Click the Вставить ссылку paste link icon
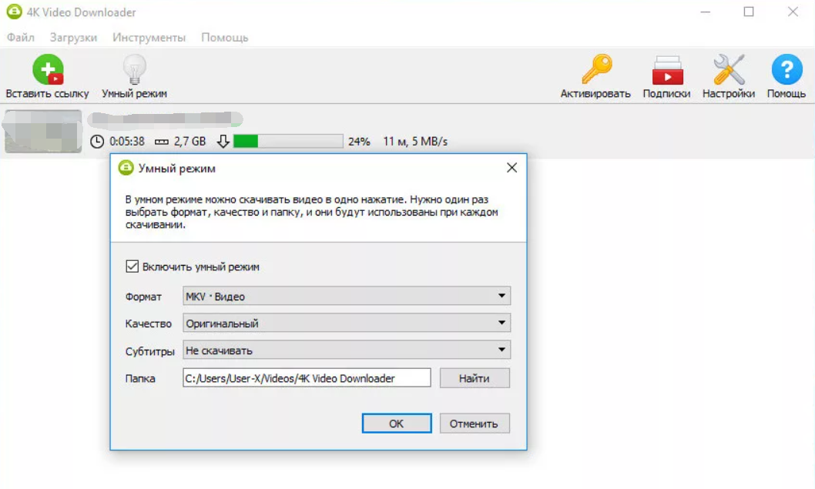Screen dimensions: 815x489 pyautogui.click(x=48, y=68)
